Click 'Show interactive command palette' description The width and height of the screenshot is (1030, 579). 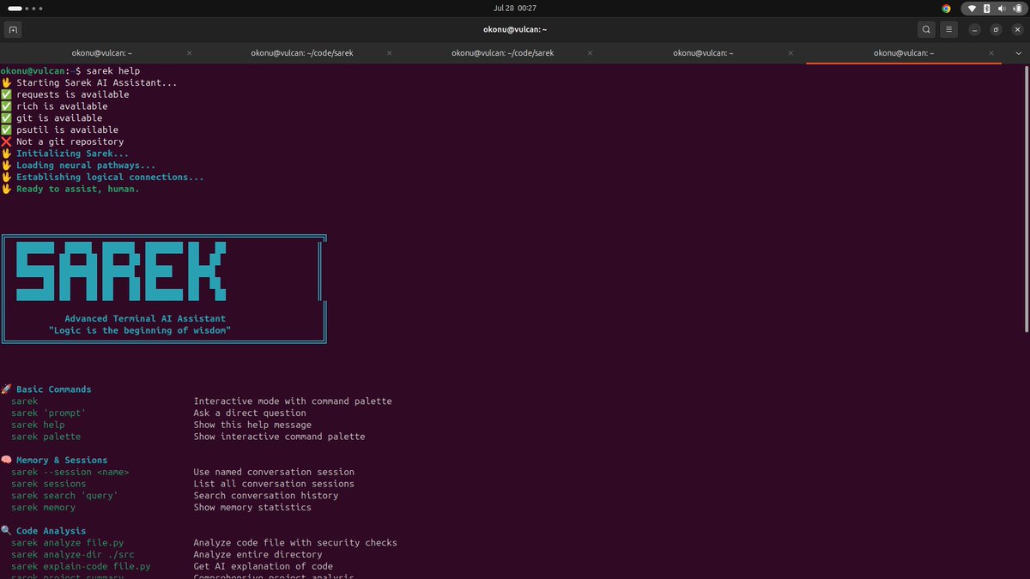tap(279, 437)
